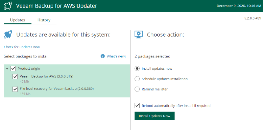This screenshot has height=130, width=263.
Task: Uncheck File level recovery for Veeam backup checkbox
Action: (x=15, y=89)
